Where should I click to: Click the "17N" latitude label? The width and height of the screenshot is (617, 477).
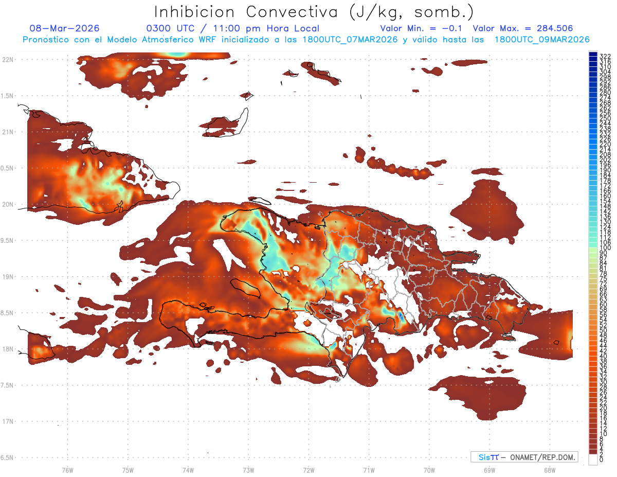tap(8, 421)
